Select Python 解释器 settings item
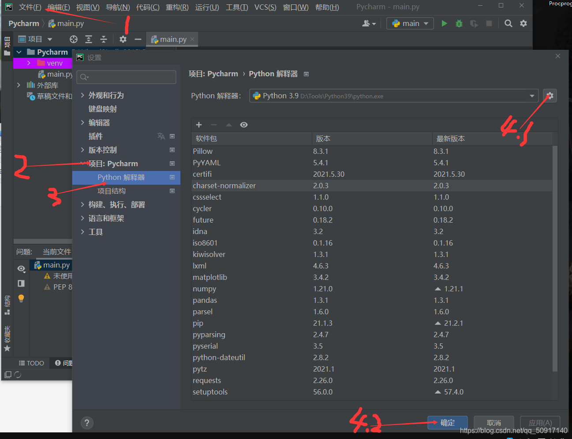 point(127,177)
